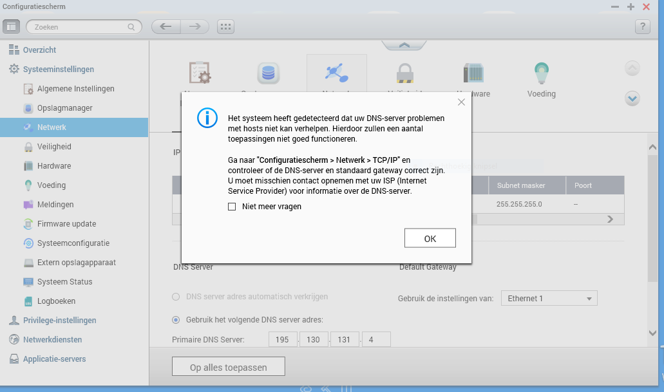664x392 pixels.
Task: Open Firmware update in sidebar
Action: 66,224
